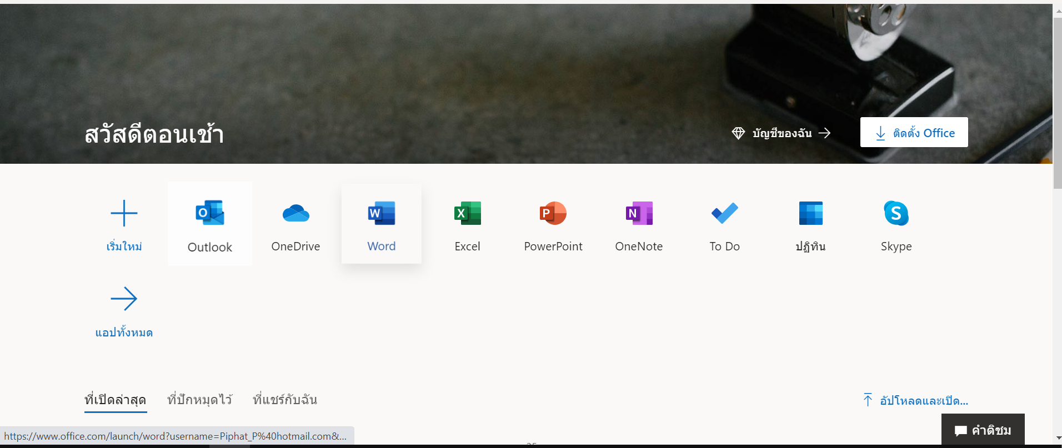
Task: Click the ติดตั้ง Office button
Action: pos(914,132)
